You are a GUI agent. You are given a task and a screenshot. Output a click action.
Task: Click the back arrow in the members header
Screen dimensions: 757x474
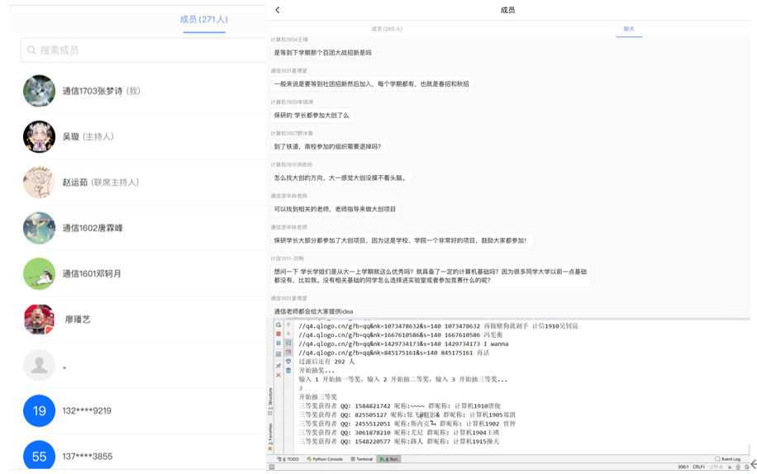tap(278, 10)
